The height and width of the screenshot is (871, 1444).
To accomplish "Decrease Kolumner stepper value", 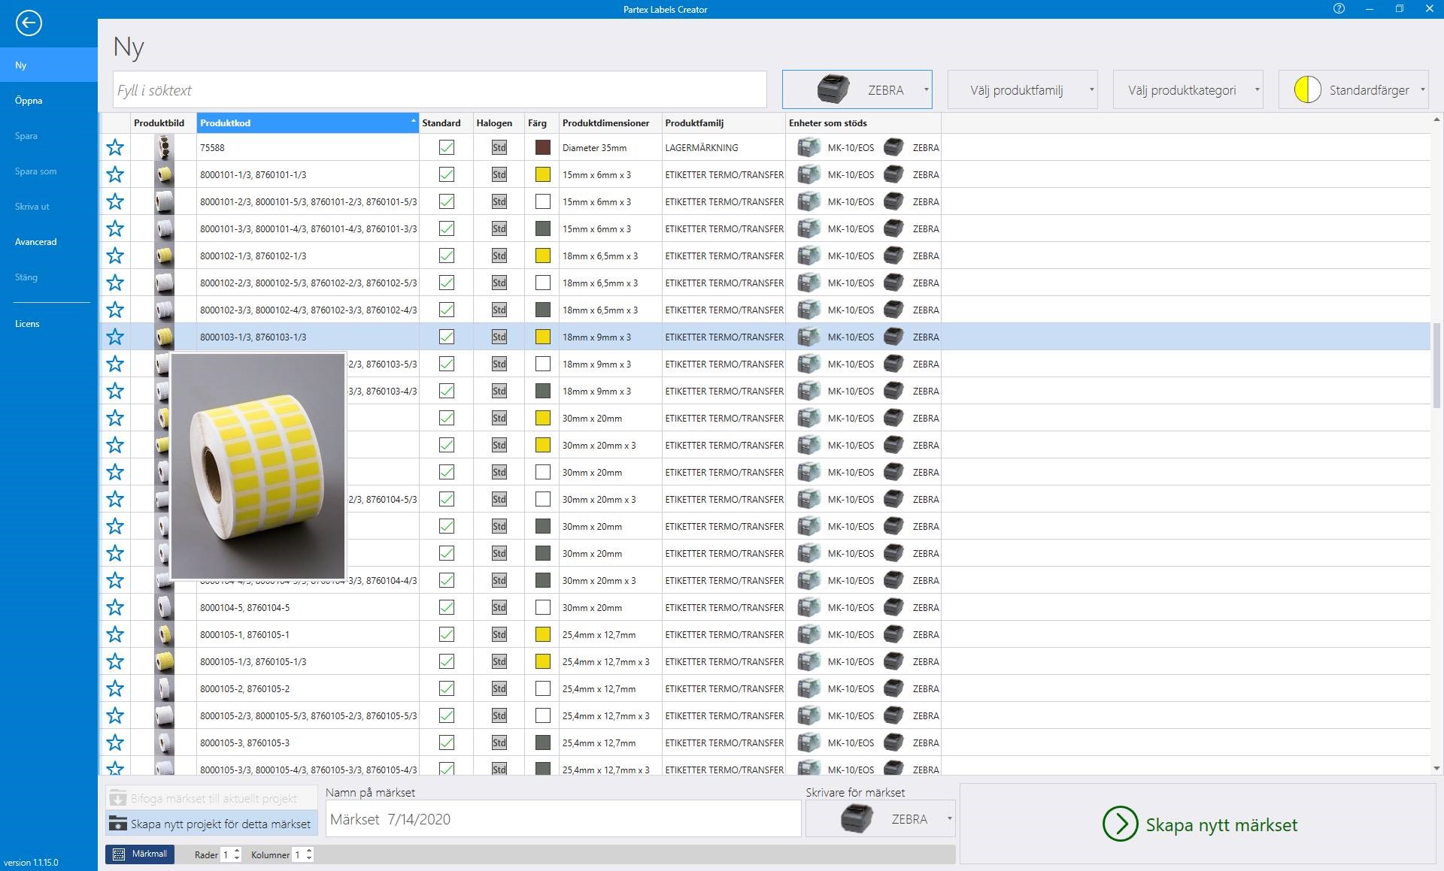I will point(309,858).
